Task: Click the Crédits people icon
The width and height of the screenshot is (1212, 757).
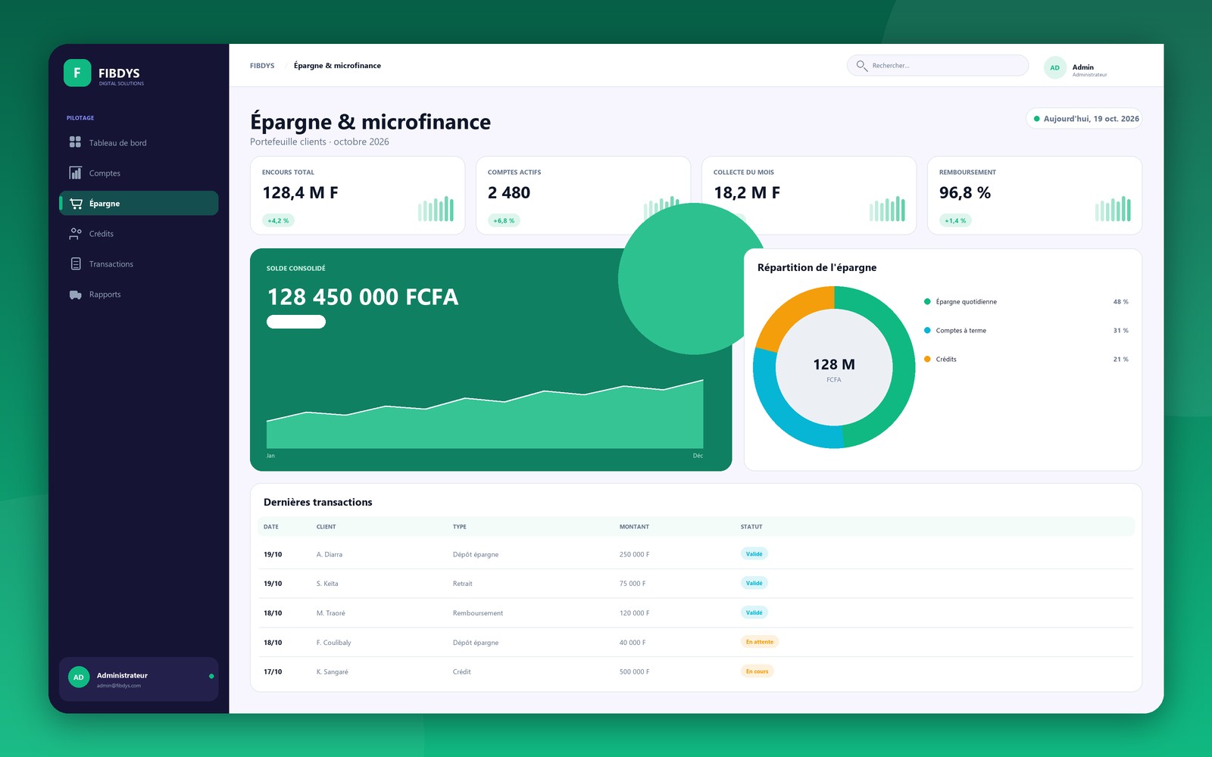Action: (75, 233)
